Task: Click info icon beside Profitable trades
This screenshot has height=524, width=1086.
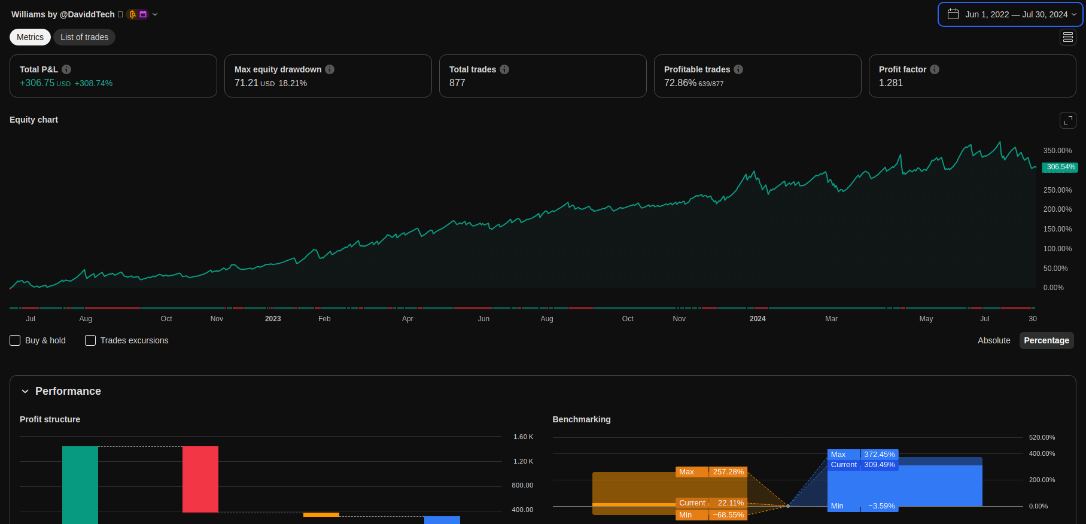Action: 738,69
